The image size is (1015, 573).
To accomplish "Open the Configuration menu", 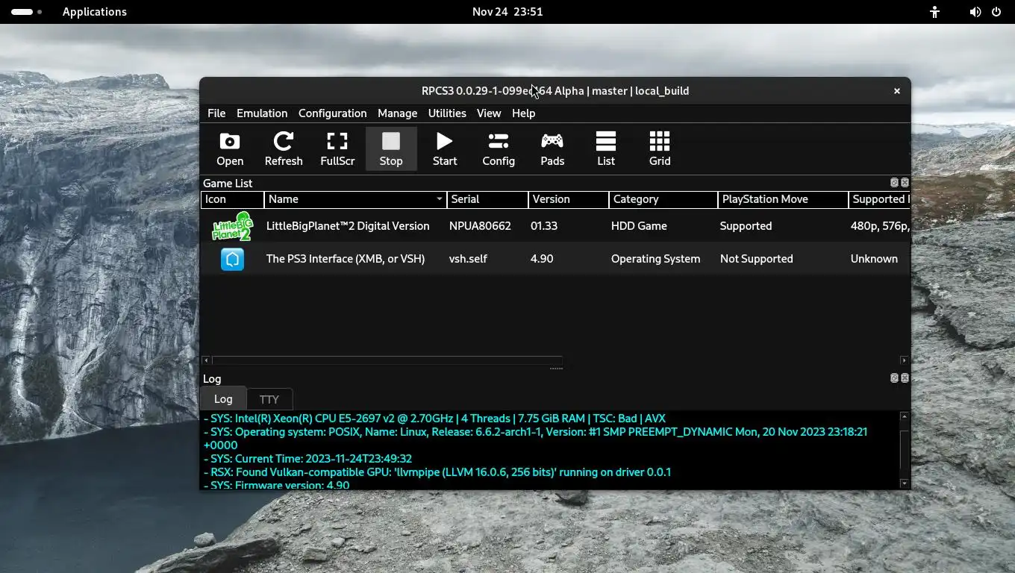I will [332, 113].
